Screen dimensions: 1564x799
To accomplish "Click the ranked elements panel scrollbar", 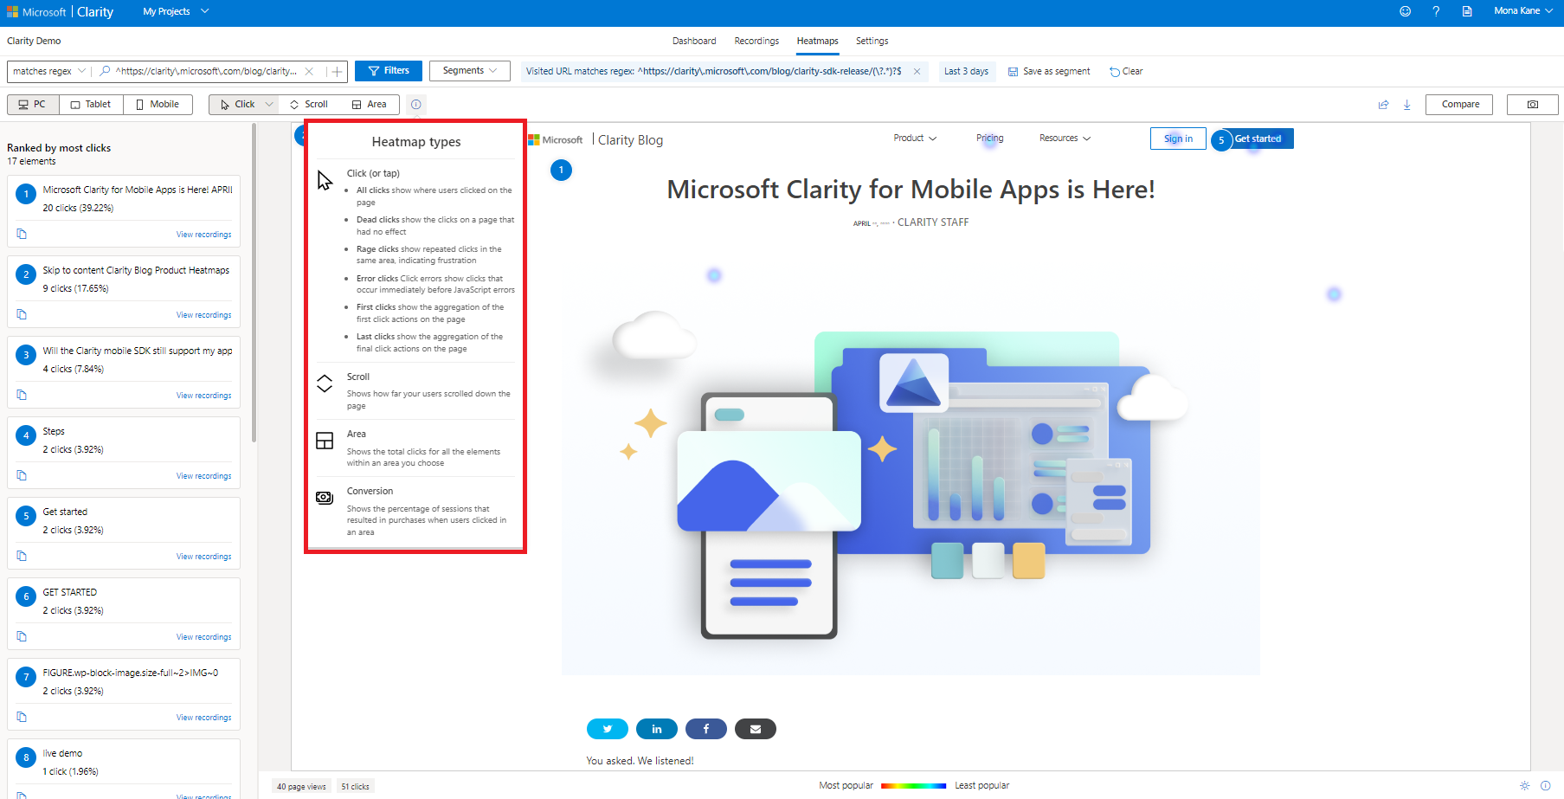I will (x=254, y=282).
